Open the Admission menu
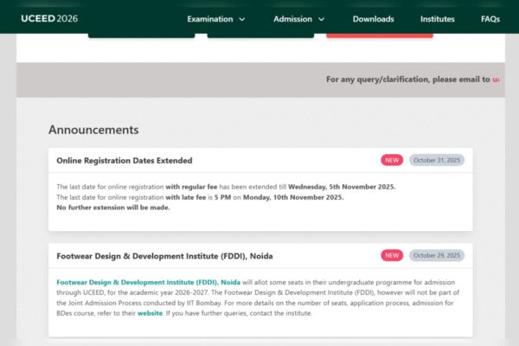The image size is (519, 346). click(292, 19)
